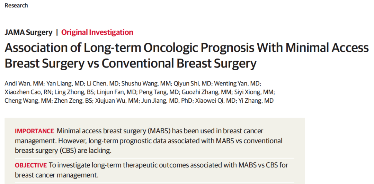Click the article title heading
This screenshot has width=374, height=184.
tap(186, 55)
